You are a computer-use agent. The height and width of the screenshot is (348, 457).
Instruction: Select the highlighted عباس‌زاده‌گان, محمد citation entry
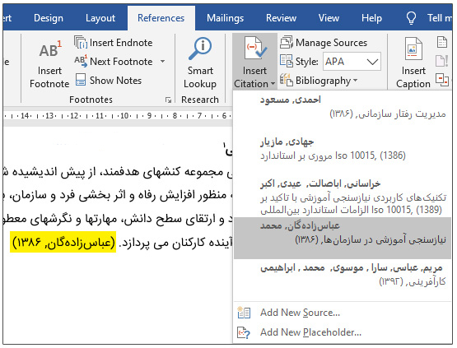pos(343,238)
